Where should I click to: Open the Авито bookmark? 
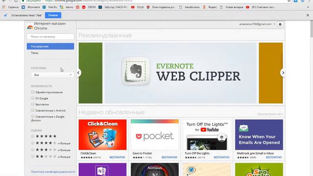pos(67,7)
